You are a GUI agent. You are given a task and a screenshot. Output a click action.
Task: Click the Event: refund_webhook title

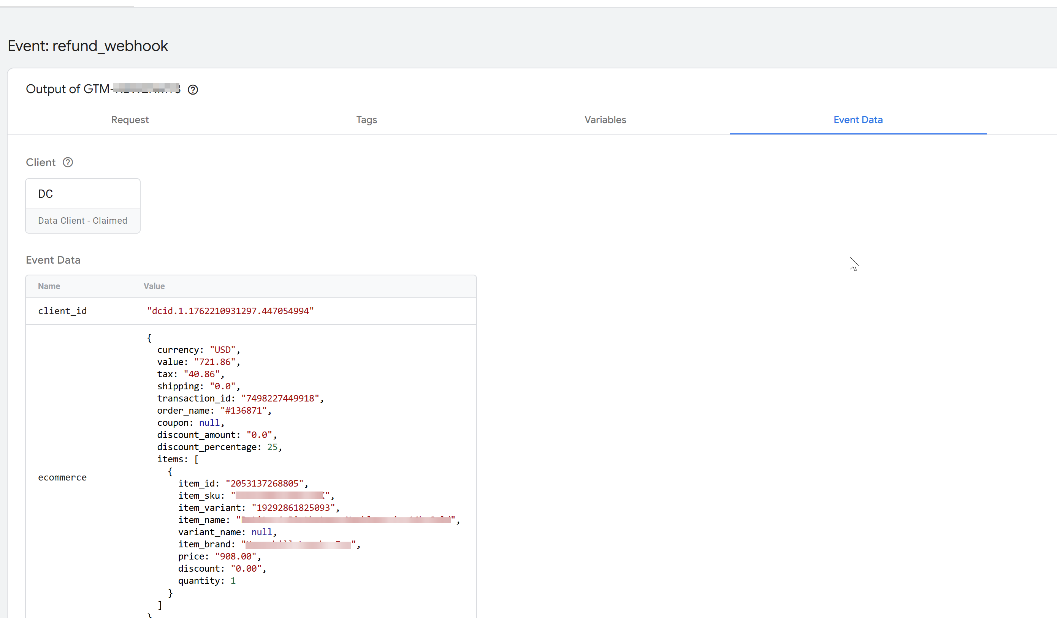[88, 46]
